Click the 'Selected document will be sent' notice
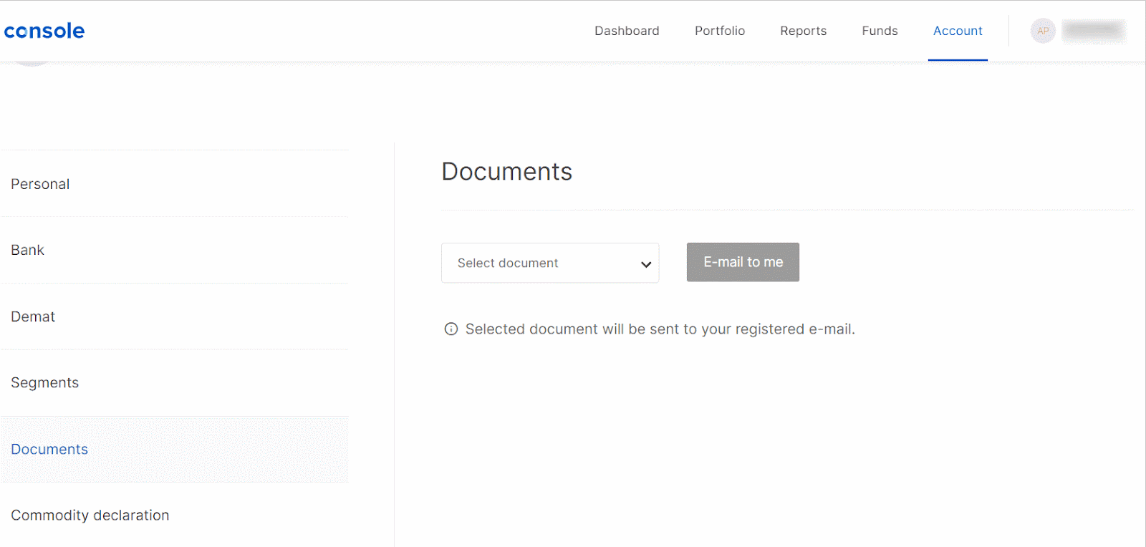 click(660, 329)
